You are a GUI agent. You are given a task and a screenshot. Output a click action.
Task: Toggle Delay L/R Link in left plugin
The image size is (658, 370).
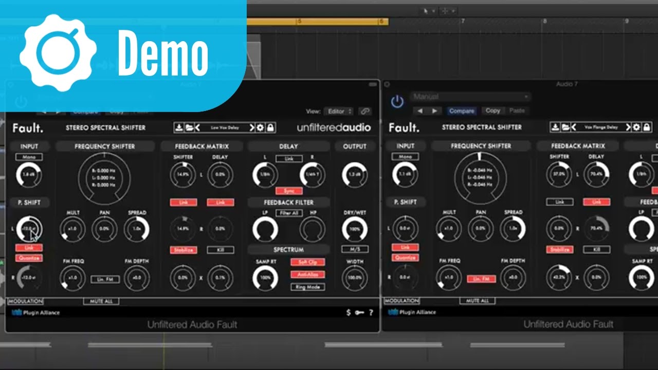pyautogui.click(x=289, y=159)
